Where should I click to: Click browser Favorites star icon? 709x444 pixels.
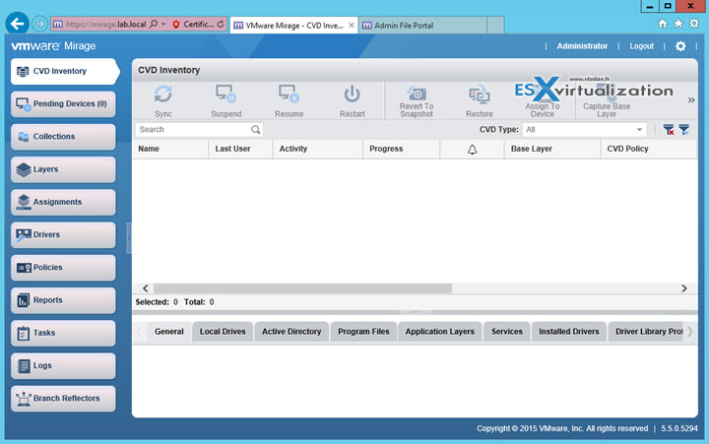678,24
